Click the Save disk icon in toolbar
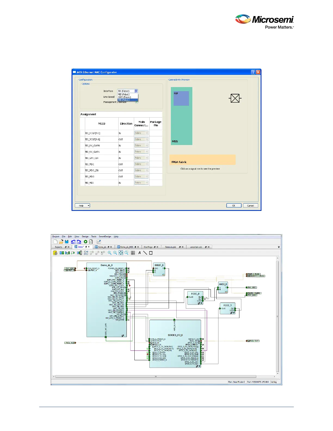Viewport: 333px width, 431px height. coord(67,242)
